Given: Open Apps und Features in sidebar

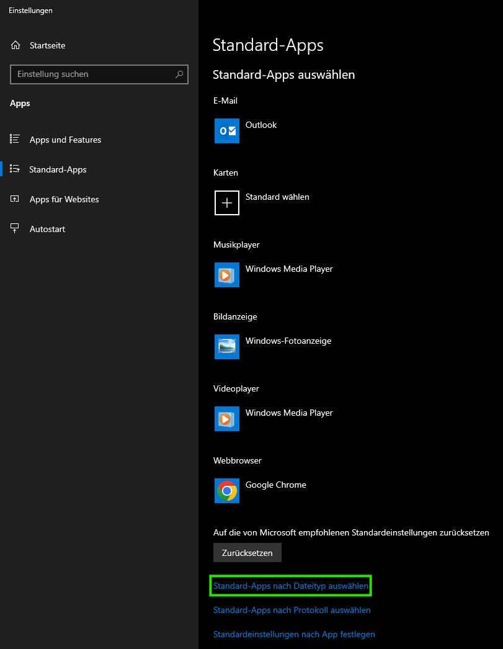Looking at the screenshot, I should click(65, 140).
